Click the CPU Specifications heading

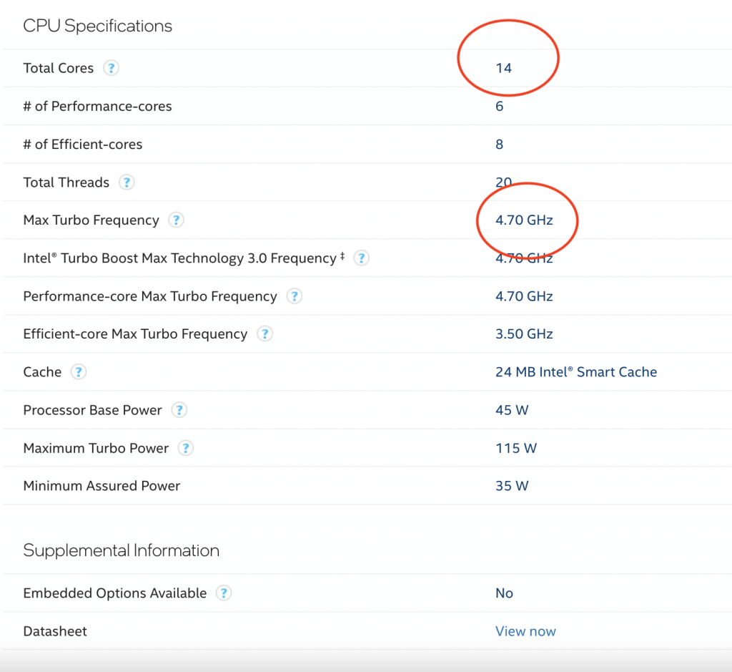point(98,26)
